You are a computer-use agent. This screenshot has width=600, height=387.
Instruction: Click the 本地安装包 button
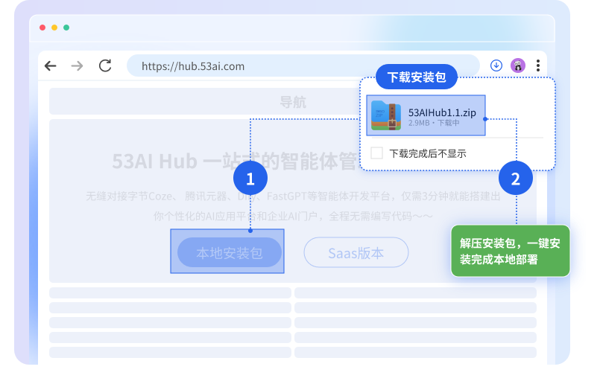[230, 252]
